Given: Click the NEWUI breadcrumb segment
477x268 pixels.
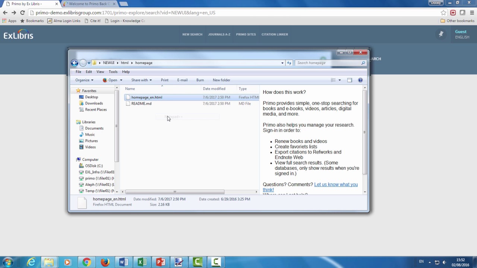Looking at the screenshot, I should pos(109,63).
